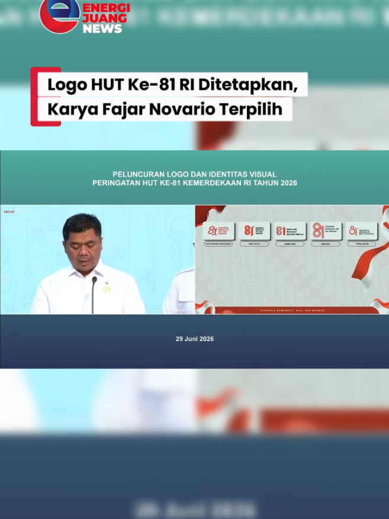Click the name pill under second logo card
The height and width of the screenshot is (519, 389).
pyautogui.click(x=255, y=244)
